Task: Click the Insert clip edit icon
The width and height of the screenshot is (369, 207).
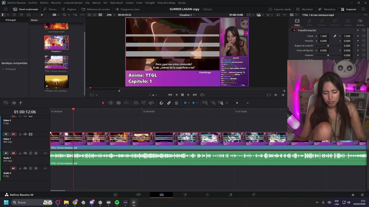Action: coord(136,103)
